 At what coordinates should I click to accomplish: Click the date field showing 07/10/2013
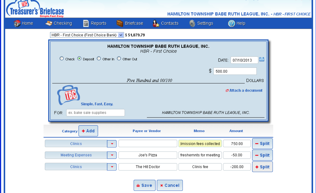(x=244, y=60)
